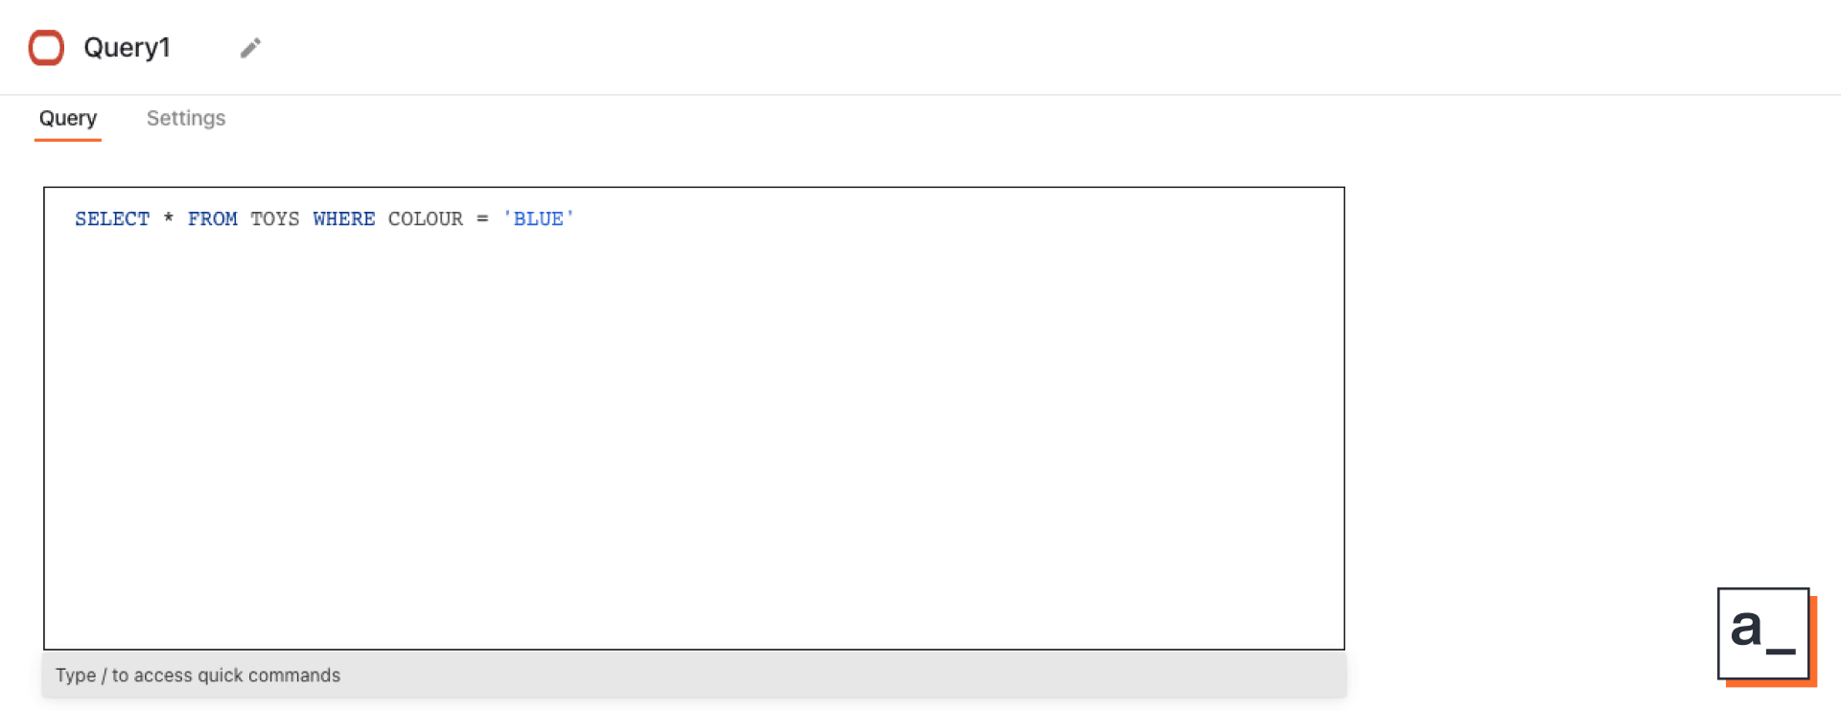Image resolution: width=1841 pixels, height=711 pixels.
Task: Select the SELECT keyword in the SQL editor
Action: click(112, 218)
